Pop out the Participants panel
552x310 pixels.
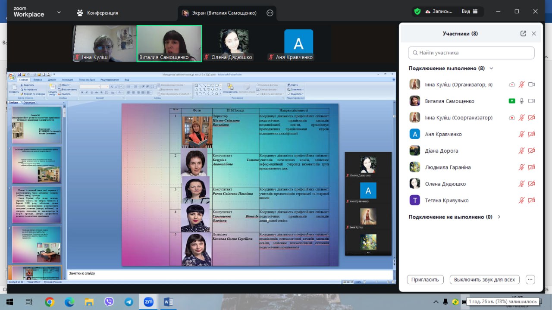(523, 34)
